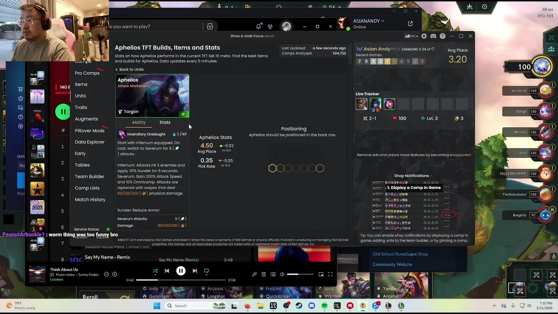Viewport: 558px width, 314px height.
Task: Open the EN language dropdown
Action: 412,36
